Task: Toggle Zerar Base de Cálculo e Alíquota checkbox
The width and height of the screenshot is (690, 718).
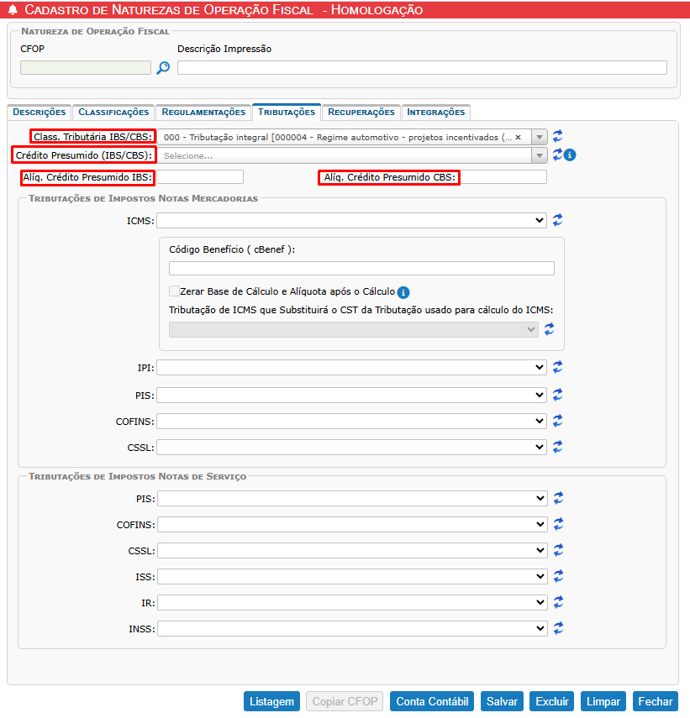Action: pyautogui.click(x=175, y=291)
